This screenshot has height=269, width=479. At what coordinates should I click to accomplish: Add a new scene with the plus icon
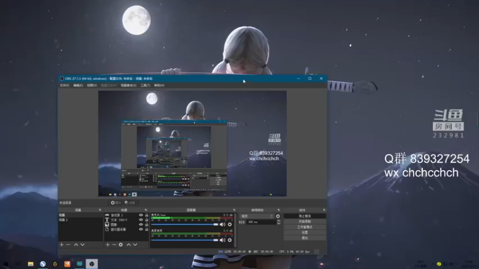pyautogui.click(x=62, y=244)
